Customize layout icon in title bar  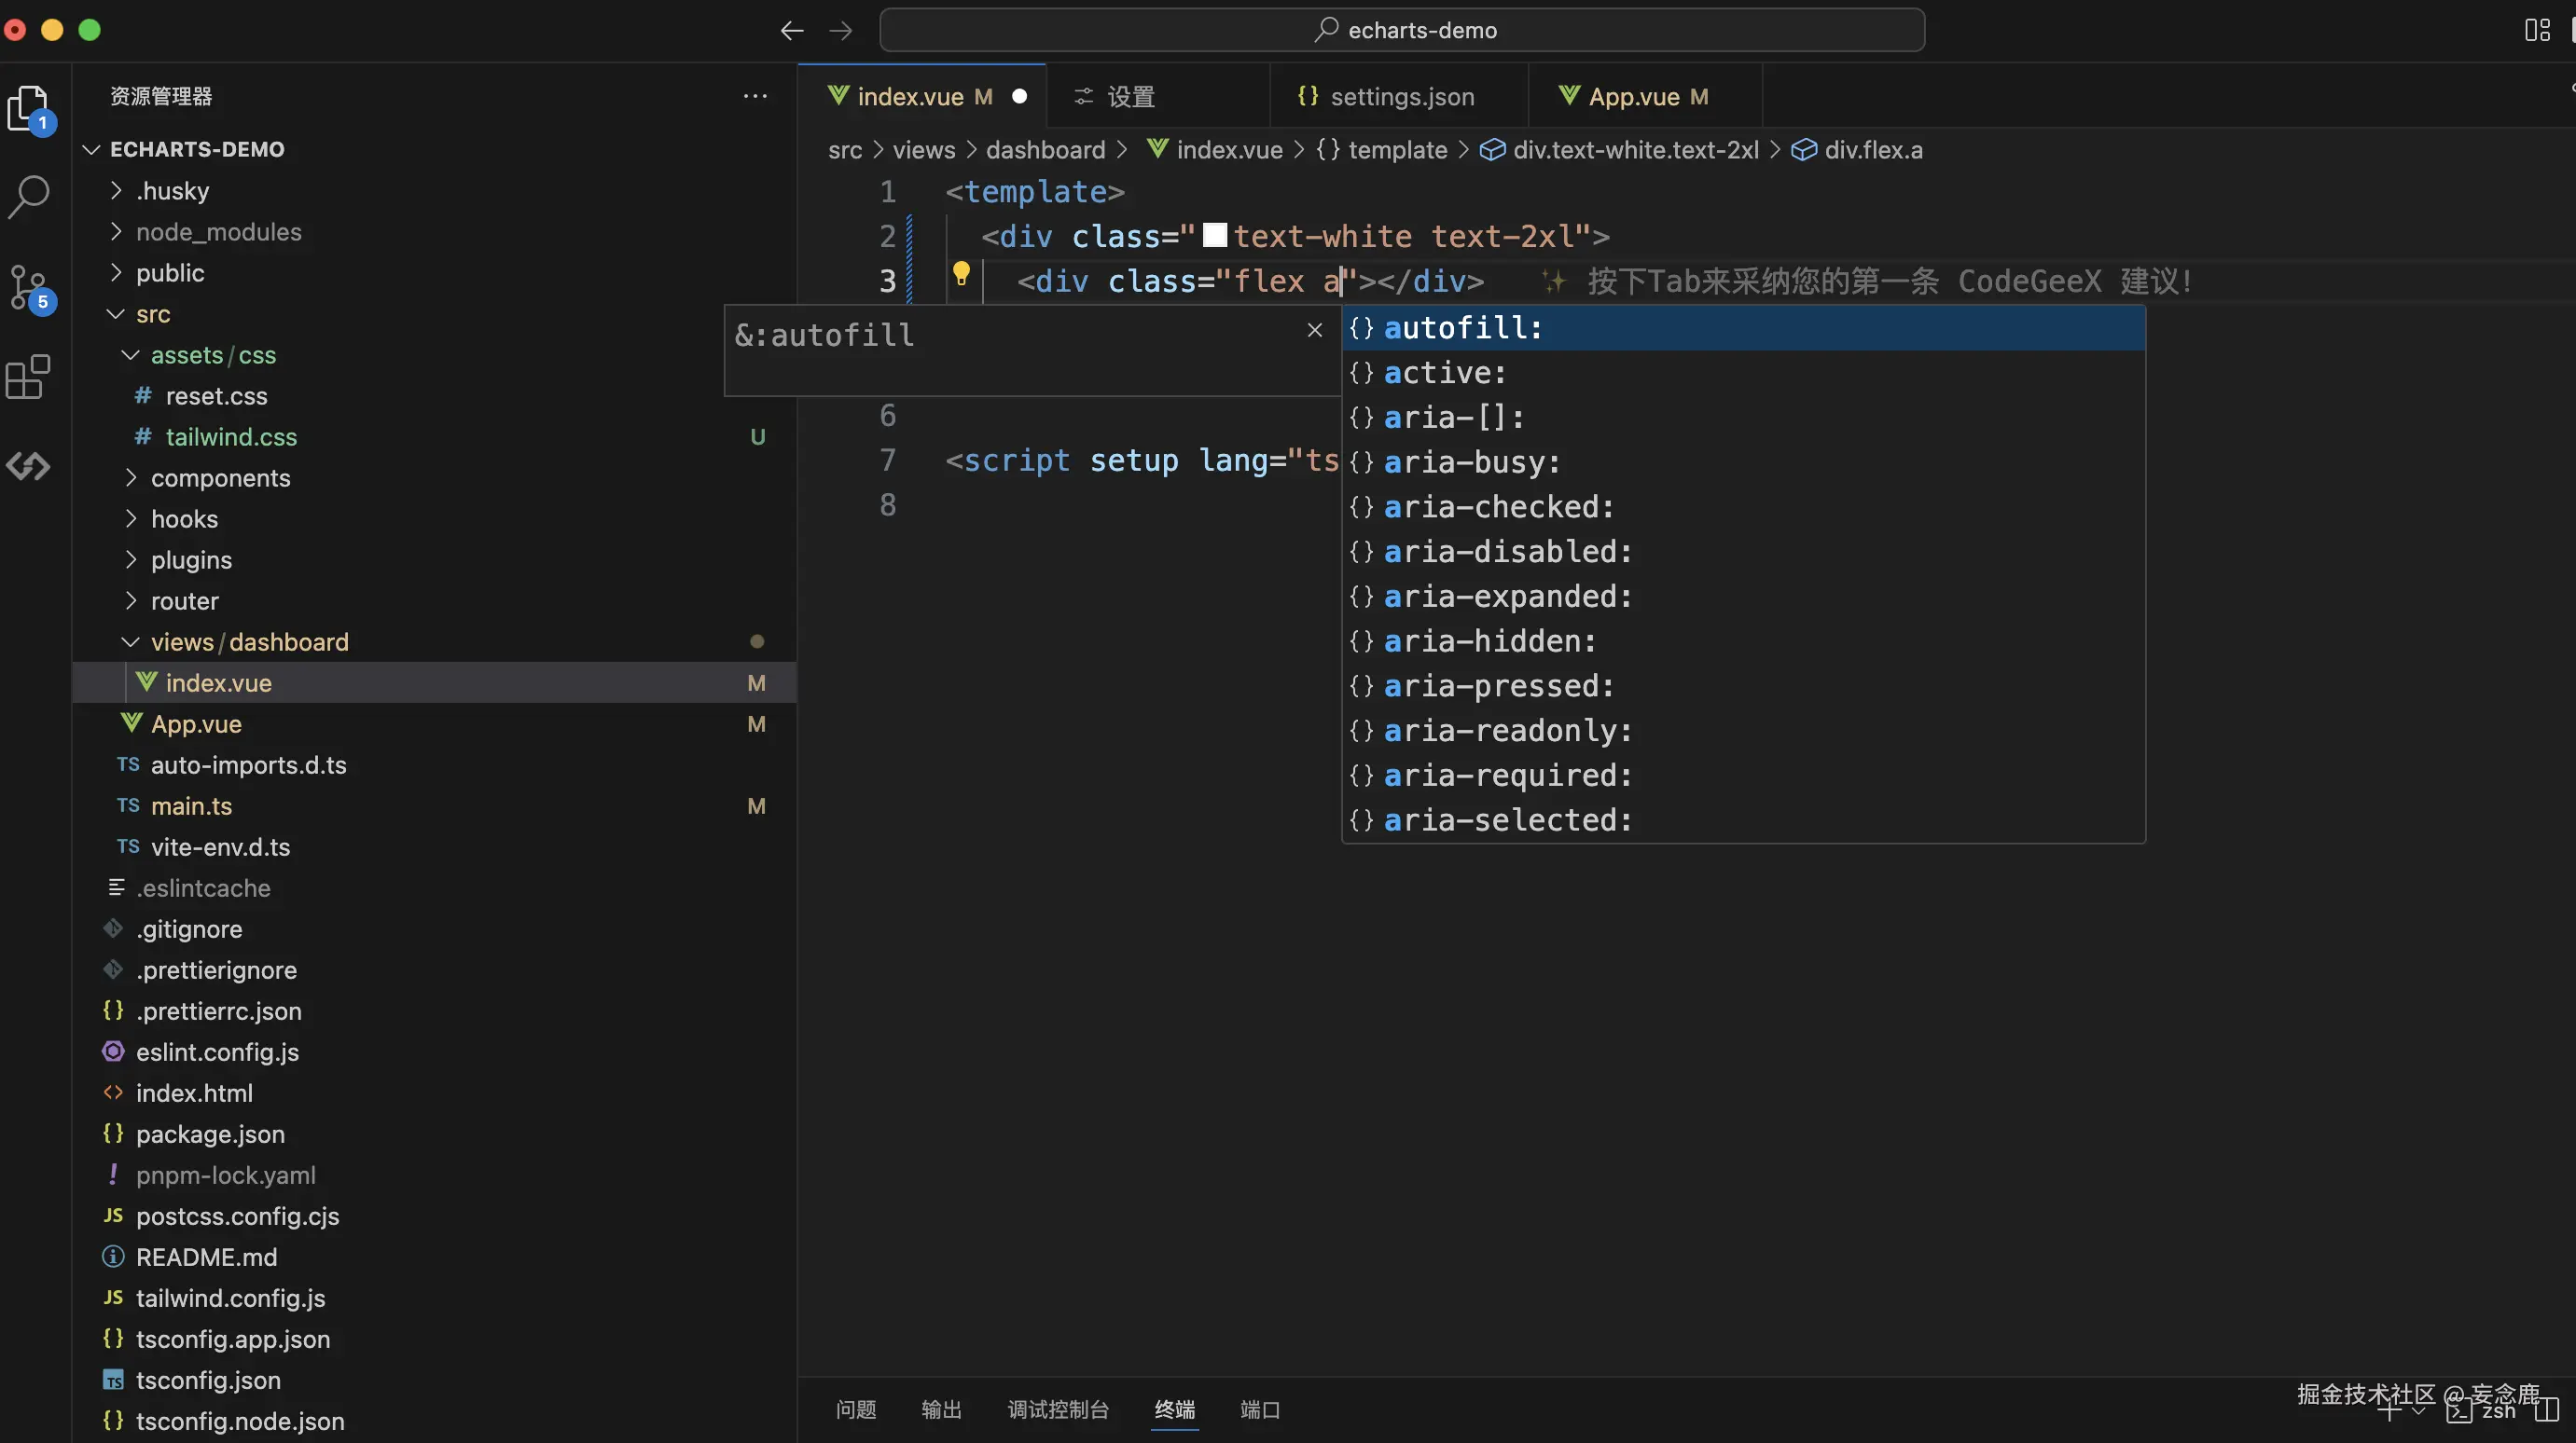(x=2537, y=30)
